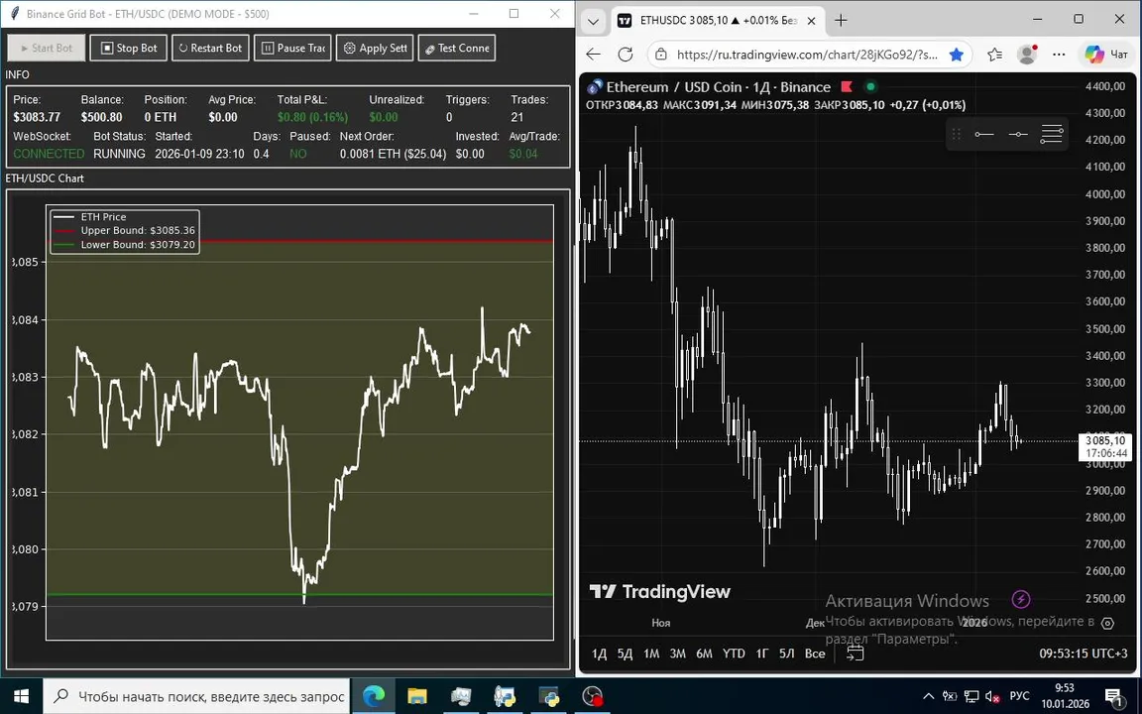This screenshot has height=714, width=1142.
Task: Open the site info lock icon
Action: [x=660, y=54]
